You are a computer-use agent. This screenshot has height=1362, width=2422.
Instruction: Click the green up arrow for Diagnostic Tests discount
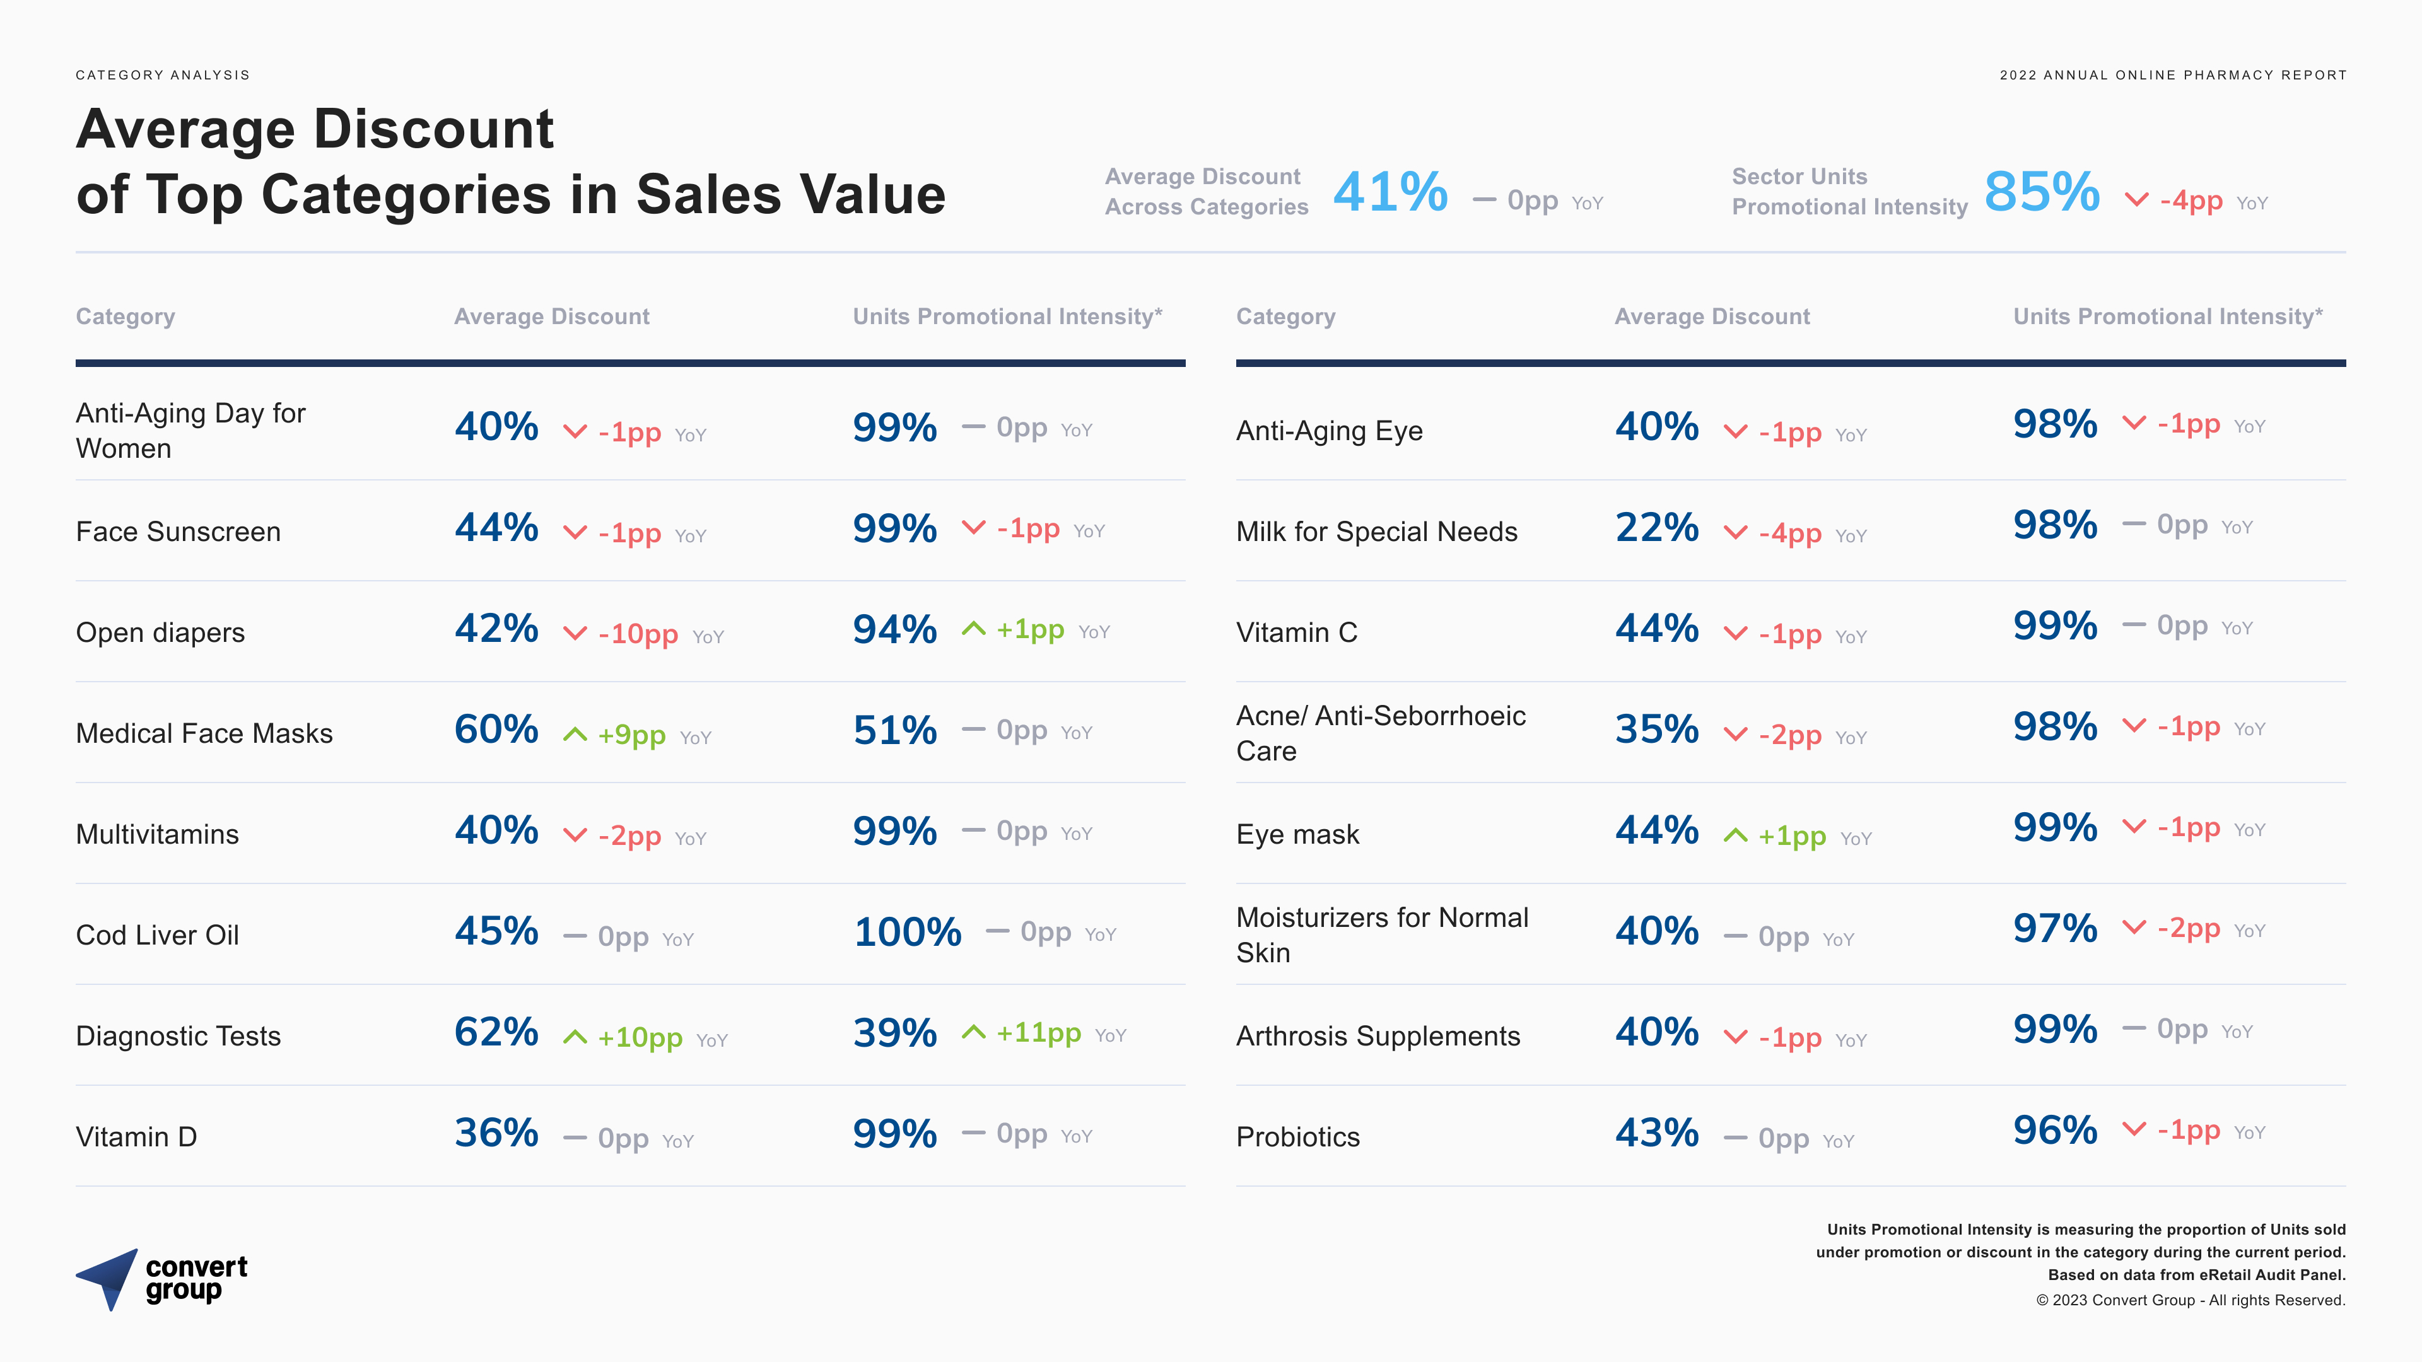575,1038
